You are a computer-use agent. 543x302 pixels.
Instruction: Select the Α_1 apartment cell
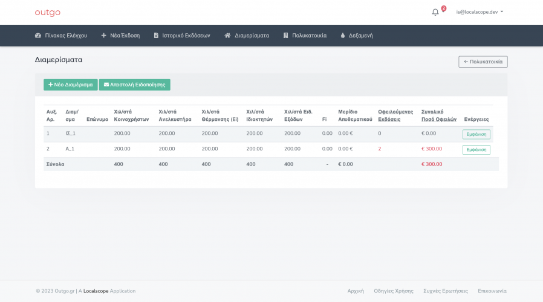pyautogui.click(x=70, y=149)
